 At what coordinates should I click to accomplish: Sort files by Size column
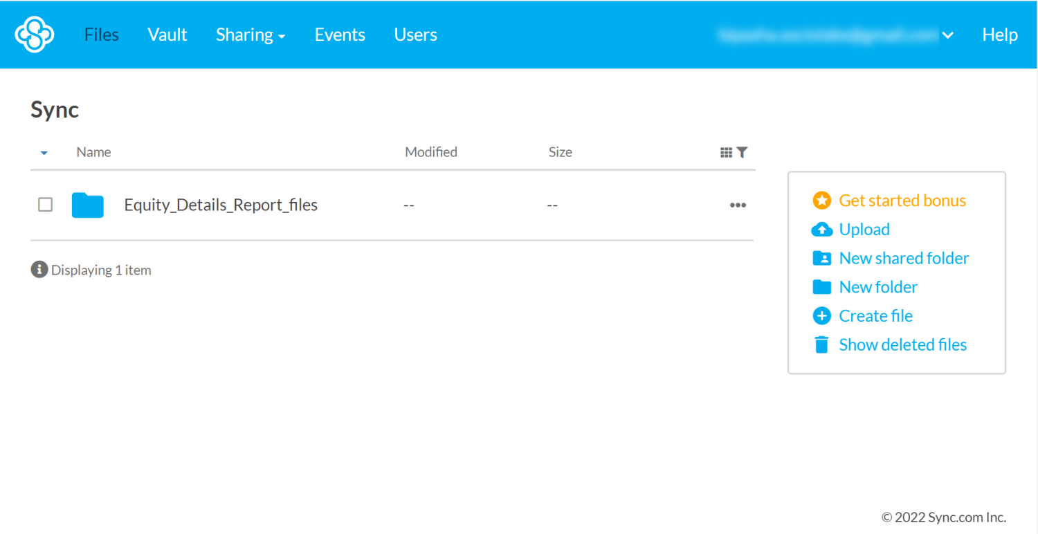(561, 152)
